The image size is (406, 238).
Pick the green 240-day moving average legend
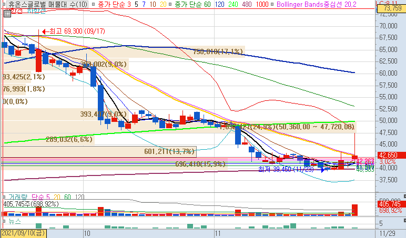tap(233, 4)
